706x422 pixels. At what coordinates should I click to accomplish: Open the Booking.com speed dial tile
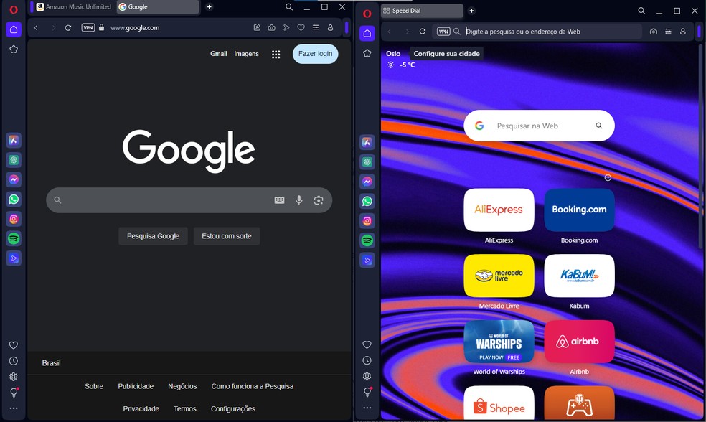pos(579,210)
